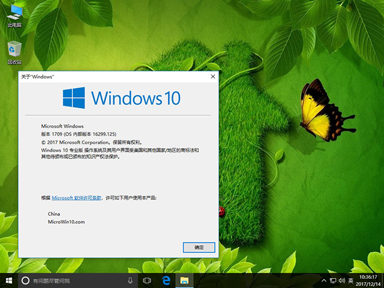This screenshot has height=288, width=384.
Task: Close the About Windows dialog
Action: coord(213,77)
